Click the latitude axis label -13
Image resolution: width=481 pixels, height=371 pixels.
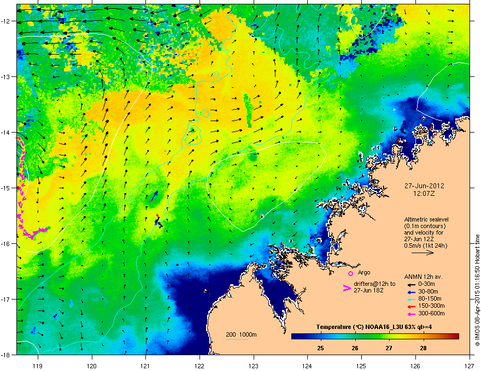5,76
